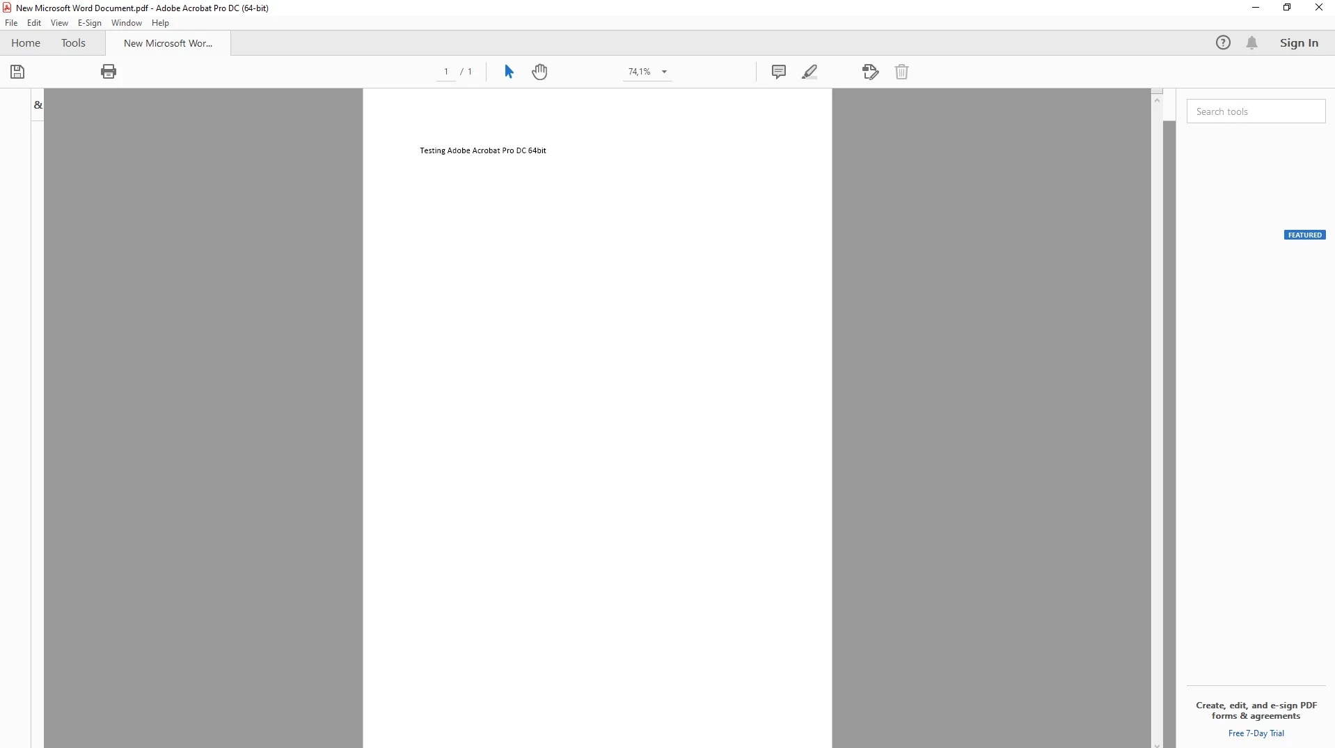Open the File menu
Image resolution: width=1335 pixels, height=748 pixels.
(11, 23)
